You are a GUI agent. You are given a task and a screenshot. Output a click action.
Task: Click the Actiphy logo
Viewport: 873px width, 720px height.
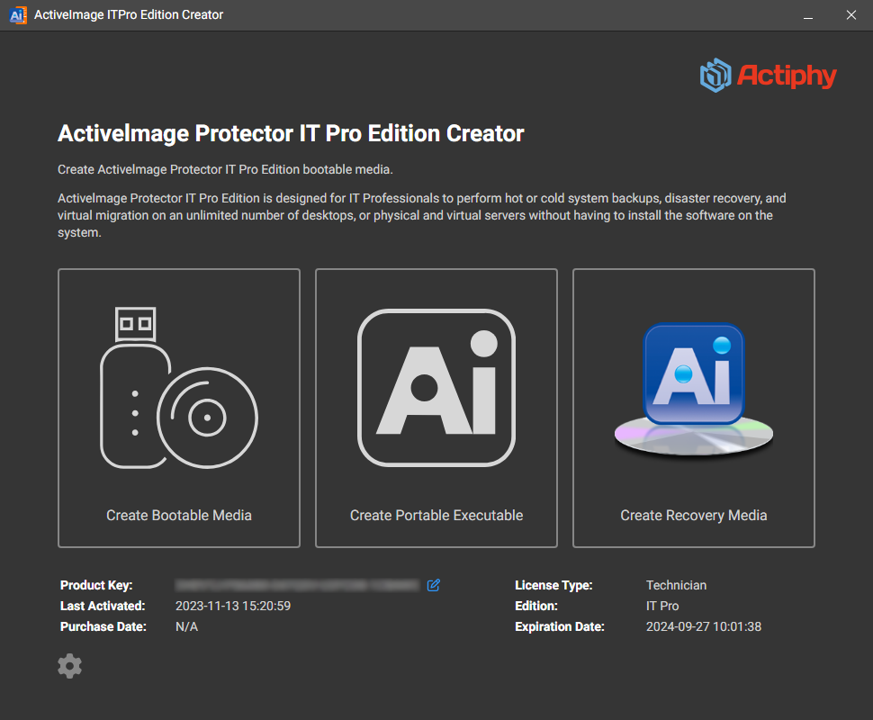(768, 76)
